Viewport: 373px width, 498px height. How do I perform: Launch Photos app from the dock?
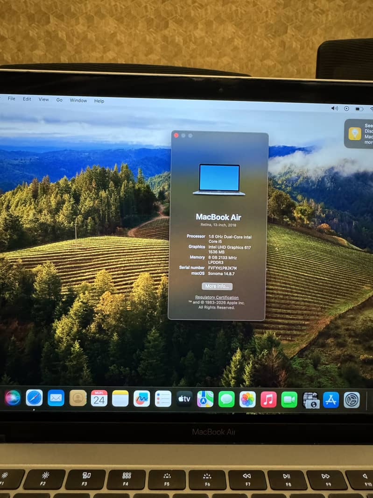point(247,399)
